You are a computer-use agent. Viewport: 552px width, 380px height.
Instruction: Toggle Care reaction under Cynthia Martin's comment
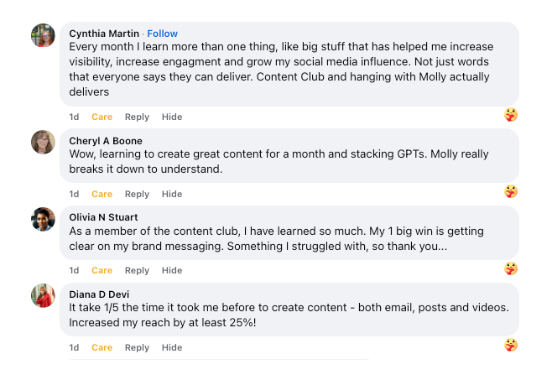pyautogui.click(x=102, y=117)
